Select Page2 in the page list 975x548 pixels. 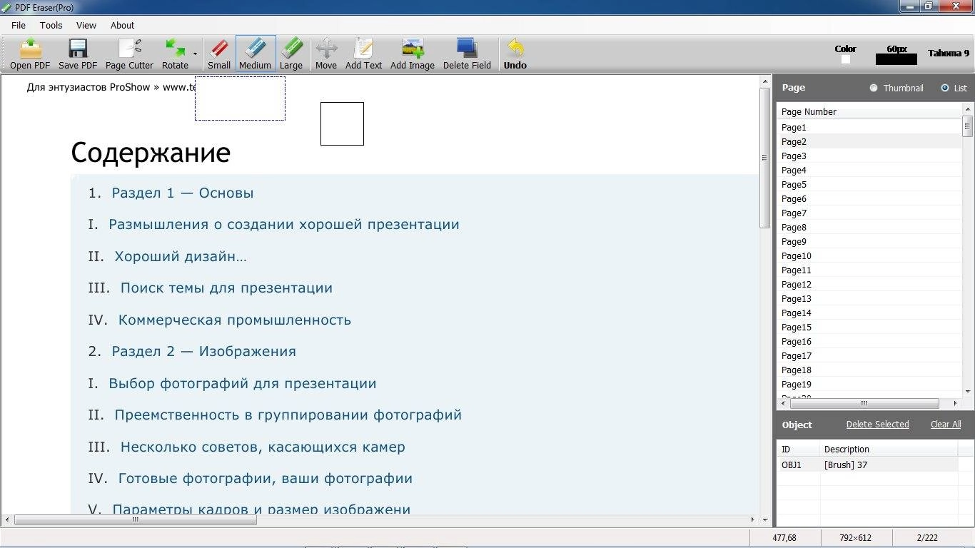[869, 141]
